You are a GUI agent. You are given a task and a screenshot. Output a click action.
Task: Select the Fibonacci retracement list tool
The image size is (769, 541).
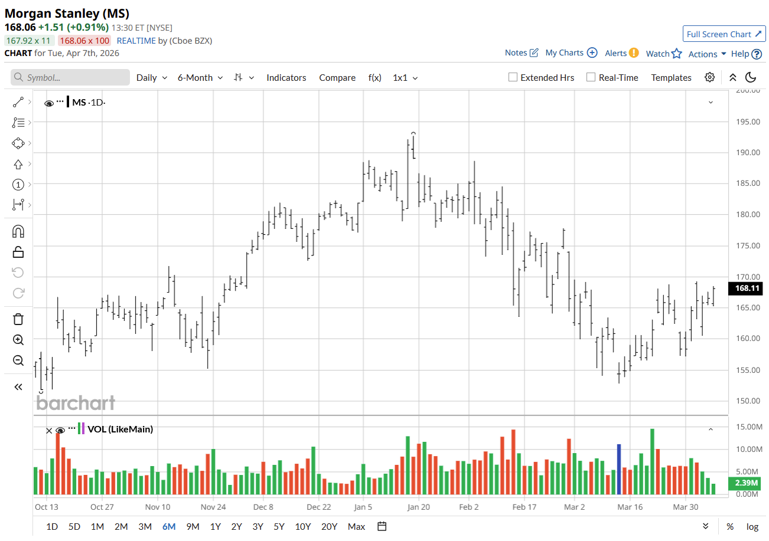pyautogui.click(x=18, y=123)
